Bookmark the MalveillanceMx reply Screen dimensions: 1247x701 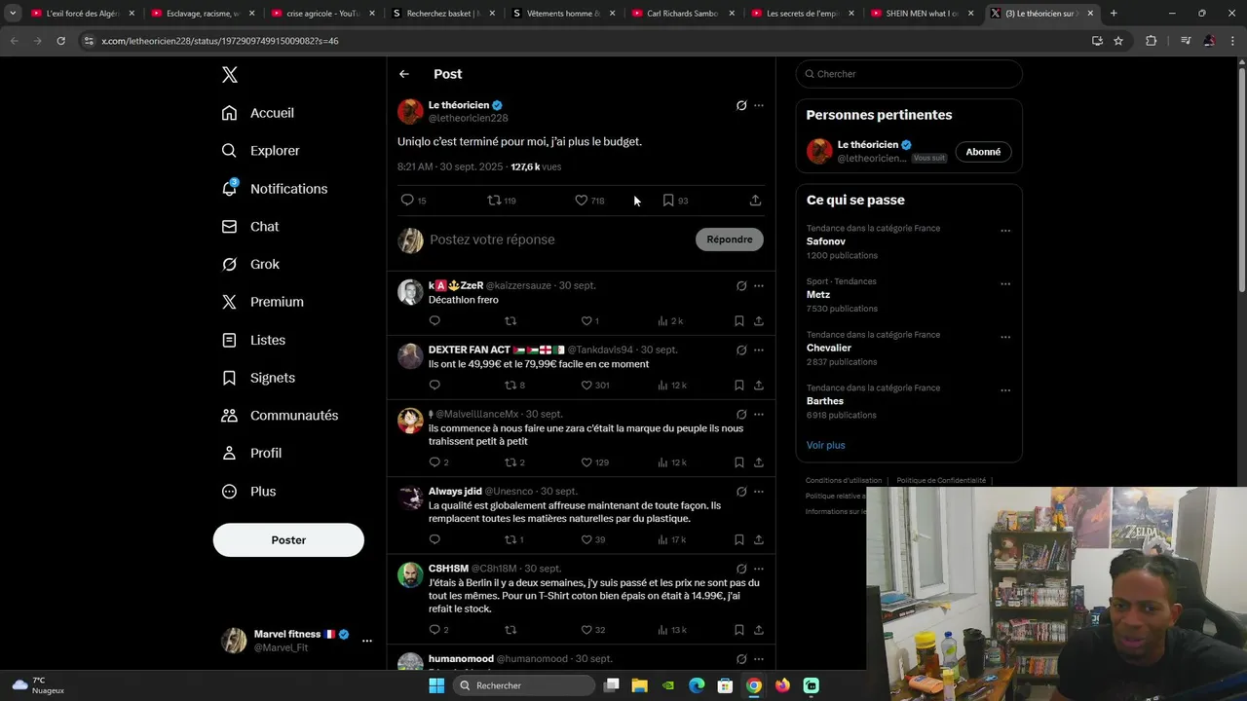[x=739, y=462]
